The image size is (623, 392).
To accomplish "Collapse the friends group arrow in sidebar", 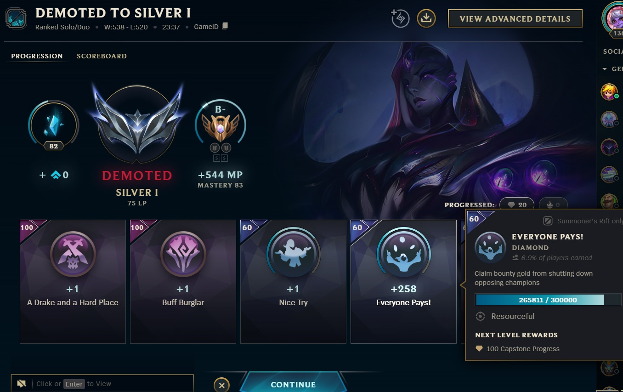I will click(605, 69).
